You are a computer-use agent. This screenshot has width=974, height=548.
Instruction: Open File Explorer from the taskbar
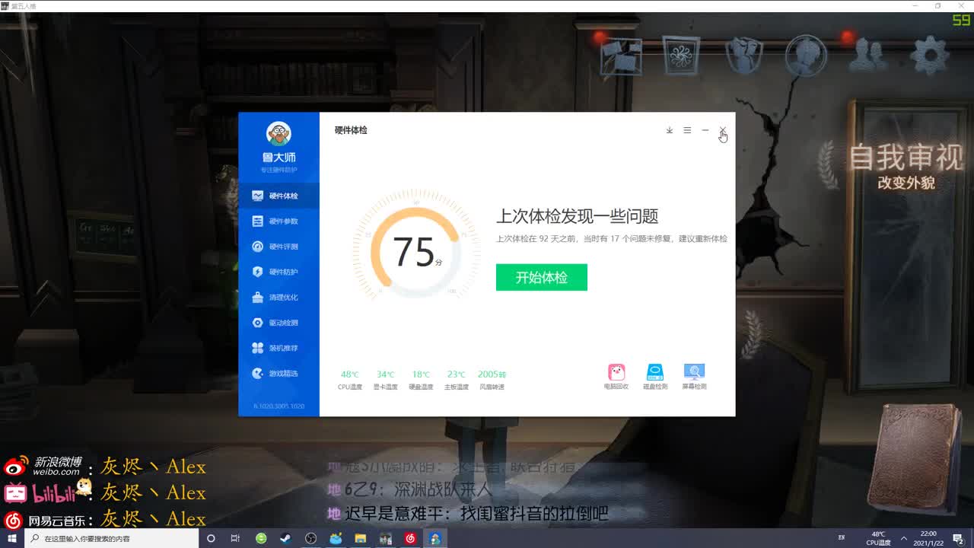coord(361,538)
